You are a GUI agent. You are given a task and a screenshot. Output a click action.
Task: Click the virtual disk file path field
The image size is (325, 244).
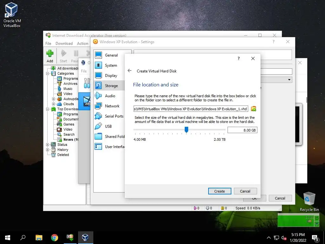click(191, 109)
